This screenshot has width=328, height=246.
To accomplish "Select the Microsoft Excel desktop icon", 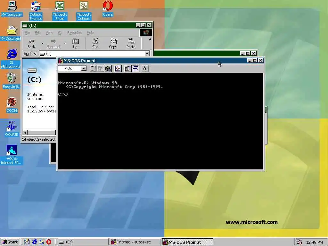I will 60,11.
